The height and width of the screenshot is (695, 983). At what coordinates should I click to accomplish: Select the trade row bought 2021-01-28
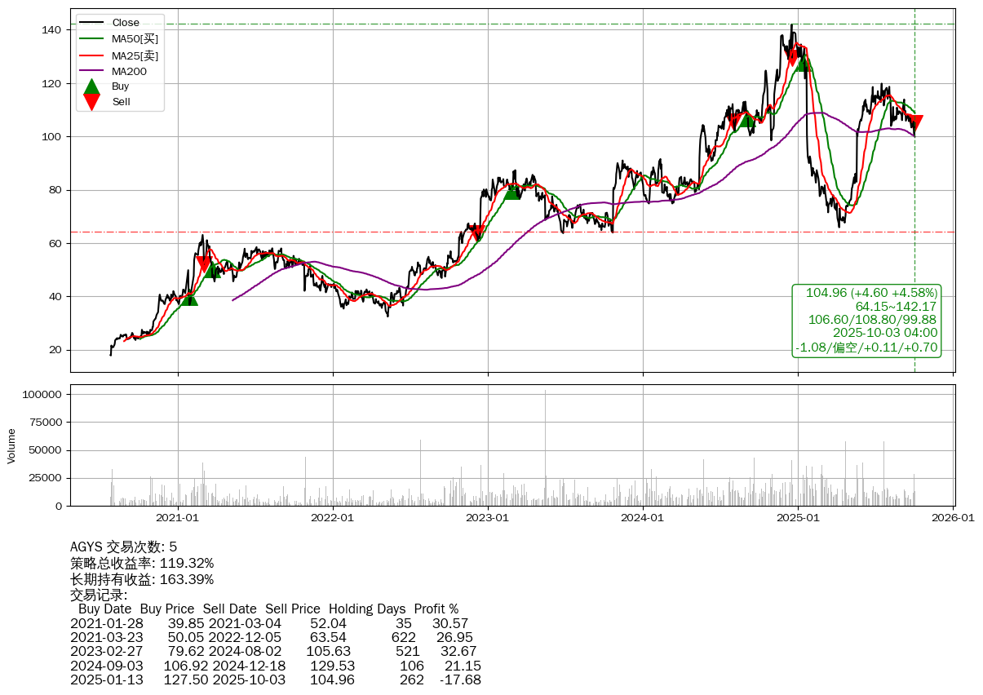(269, 623)
